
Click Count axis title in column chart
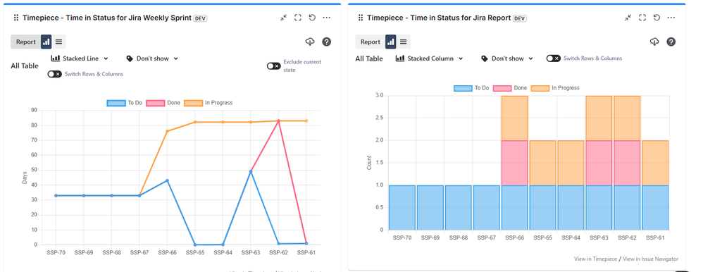click(x=369, y=163)
